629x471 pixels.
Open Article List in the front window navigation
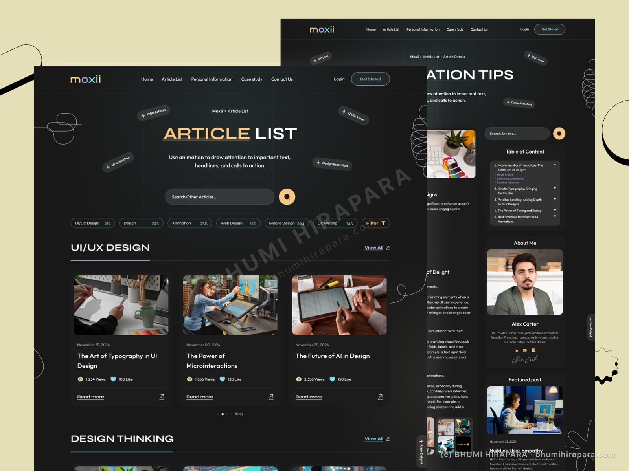coord(172,79)
